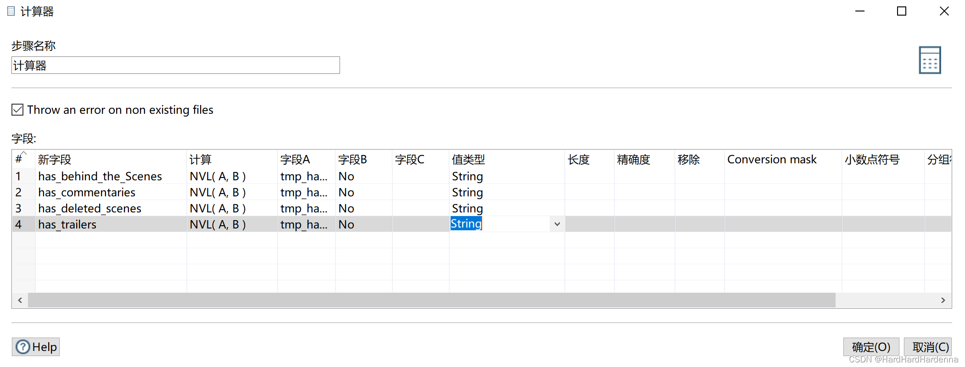965x367 pixels.
Task: Click the 字段C column header
Action: tap(421, 159)
